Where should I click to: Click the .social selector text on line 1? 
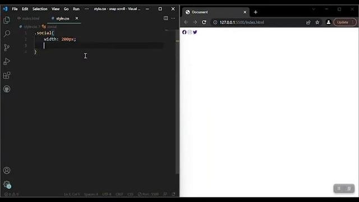(x=43, y=33)
